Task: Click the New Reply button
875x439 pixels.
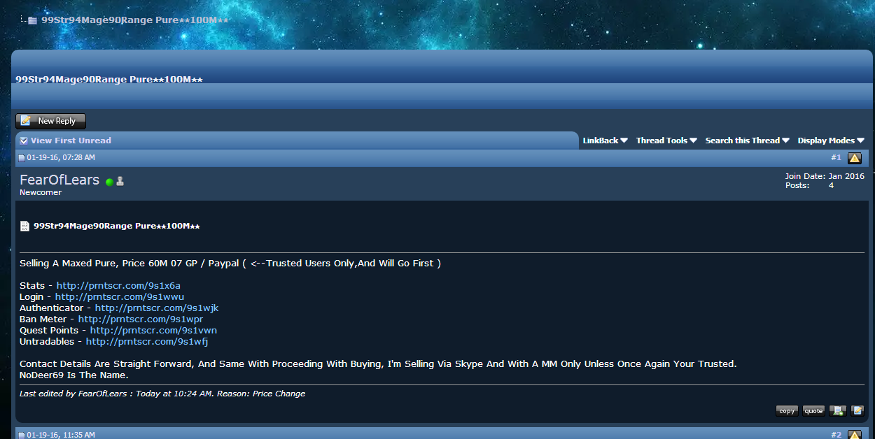Action: coord(50,121)
